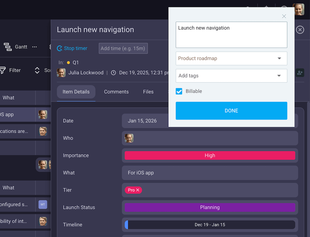Click the clock icon next to the date
Viewport: 310px width, 237px height.
pos(113,73)
